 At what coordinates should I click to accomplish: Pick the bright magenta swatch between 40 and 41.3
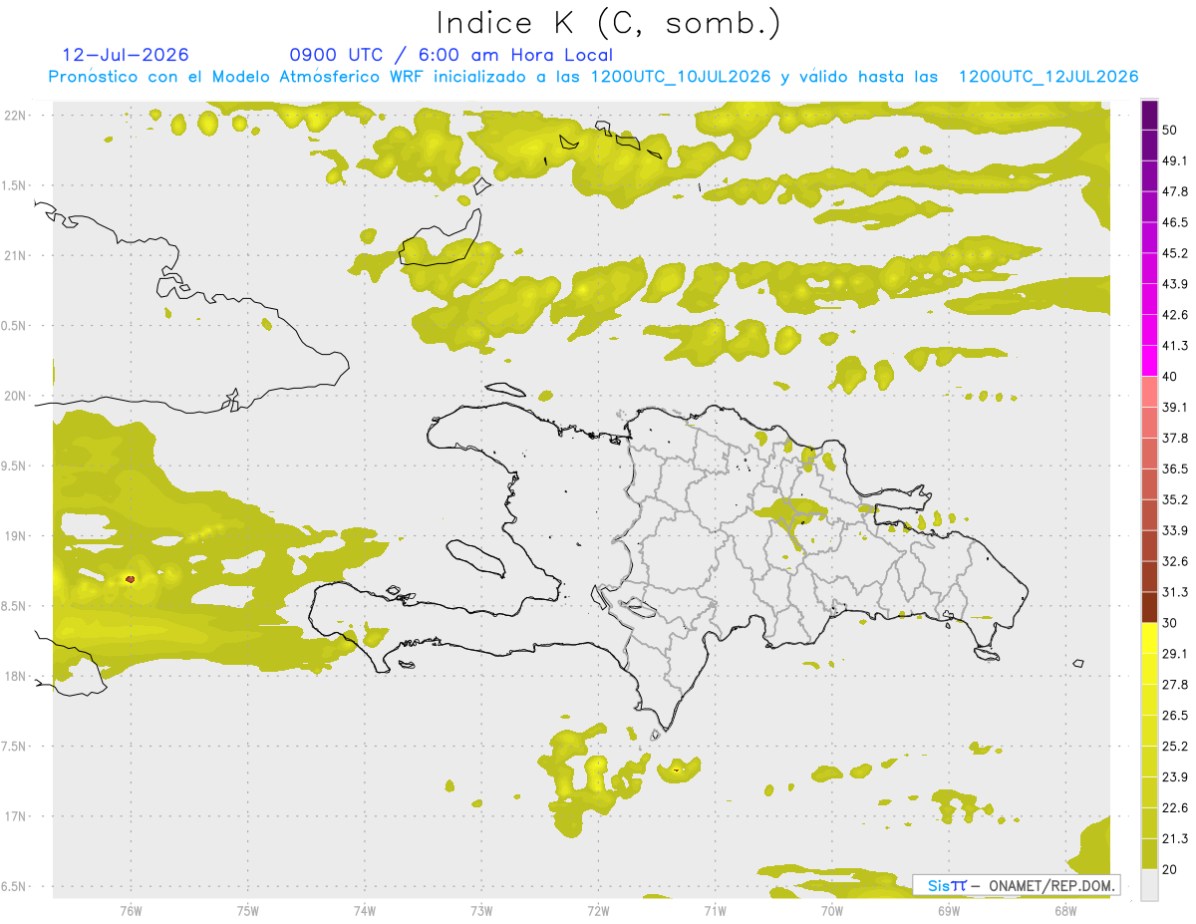point(1149,361)
